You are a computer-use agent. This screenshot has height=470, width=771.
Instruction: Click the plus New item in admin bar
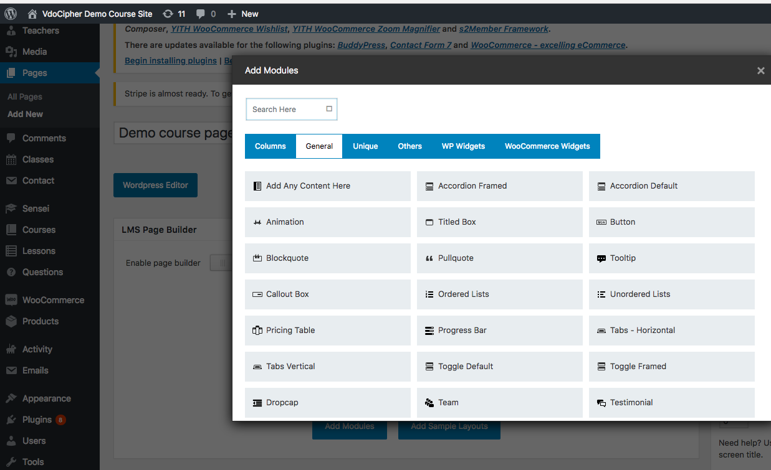click(242, 14)
